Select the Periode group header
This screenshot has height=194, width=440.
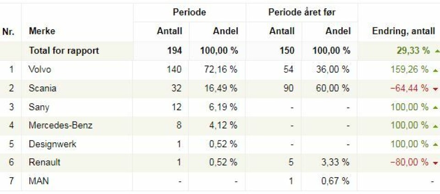189,12
